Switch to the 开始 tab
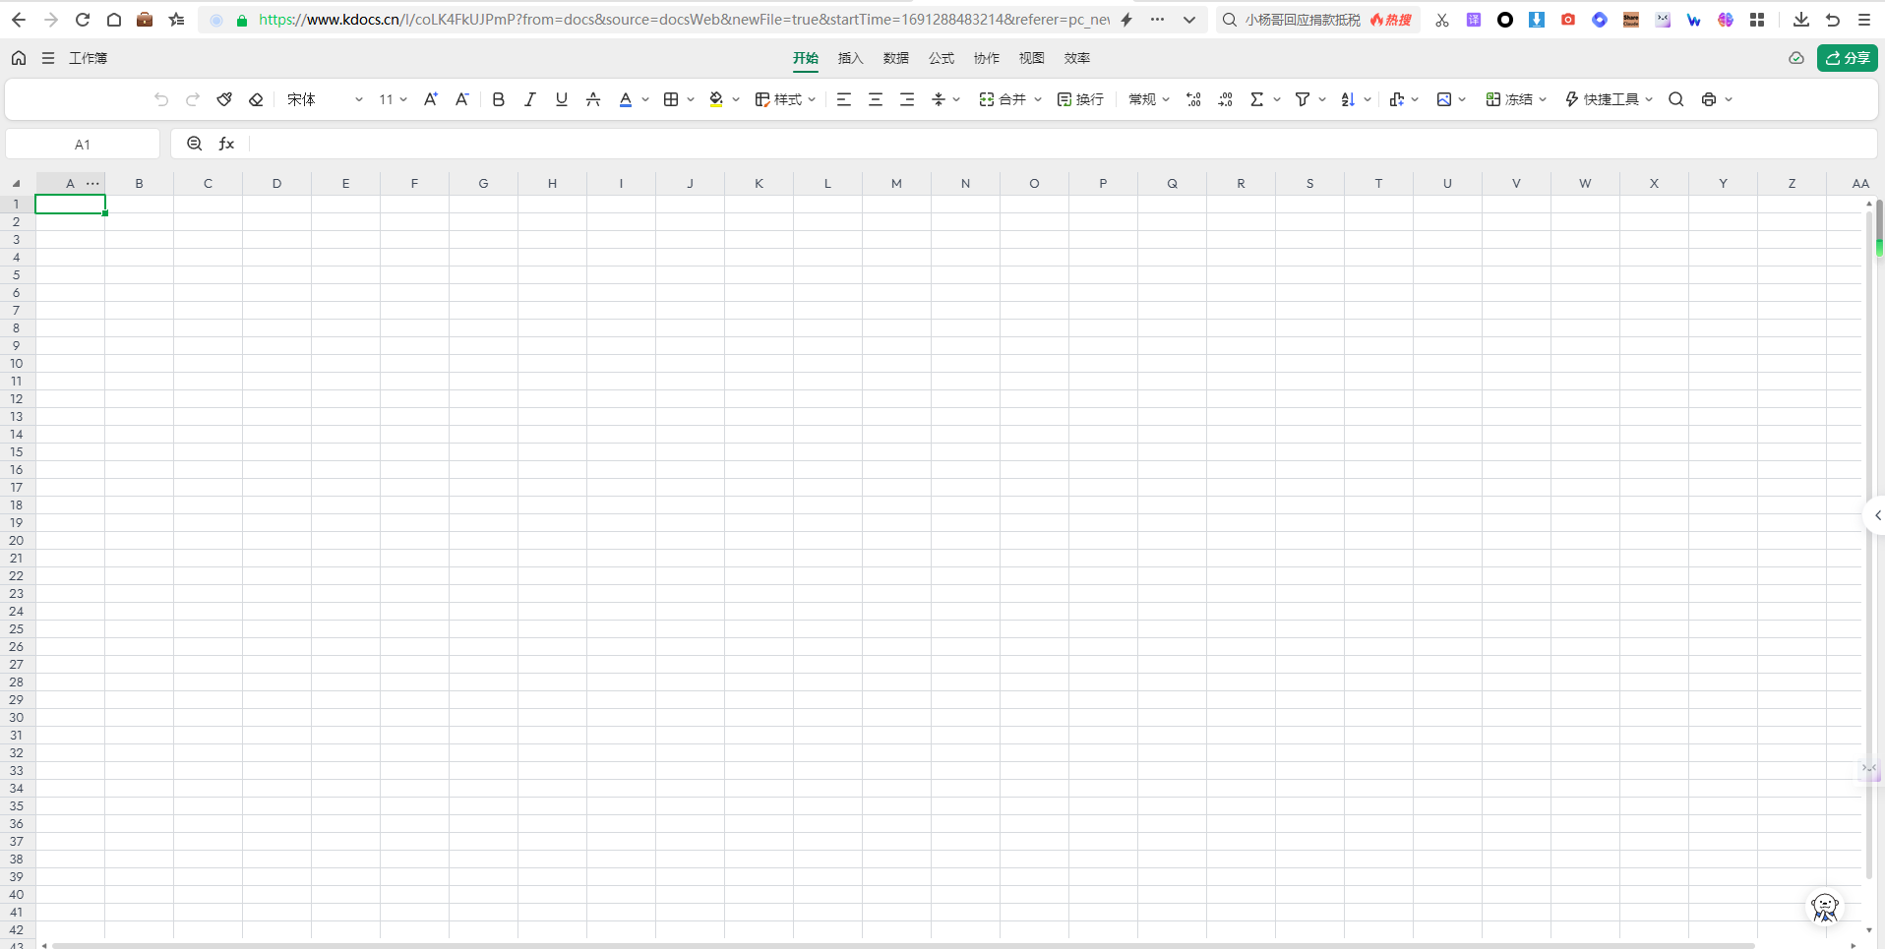The height and width of the screenshot is (949, 1885). pyautogui.click(x=806, y=58)
